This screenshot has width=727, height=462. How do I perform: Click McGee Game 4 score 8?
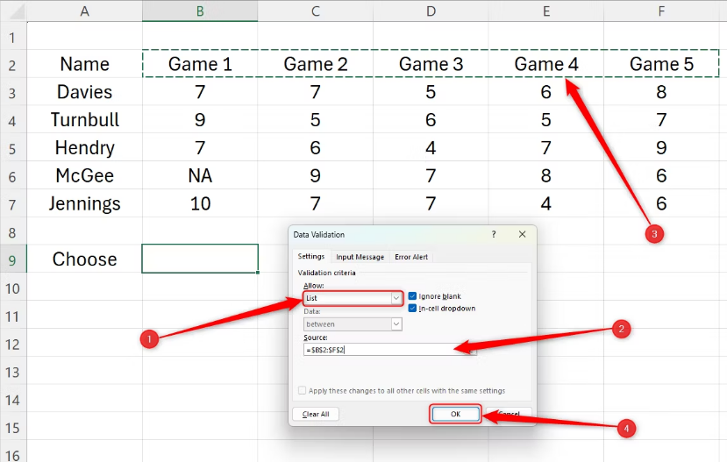(546, 175)
